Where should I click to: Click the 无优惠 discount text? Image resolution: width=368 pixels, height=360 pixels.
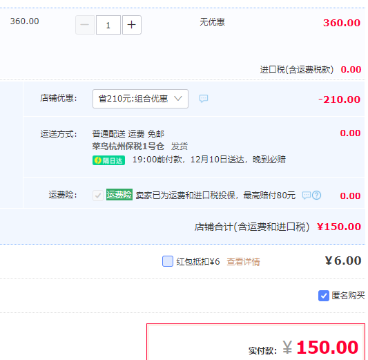tap(213, 22)
